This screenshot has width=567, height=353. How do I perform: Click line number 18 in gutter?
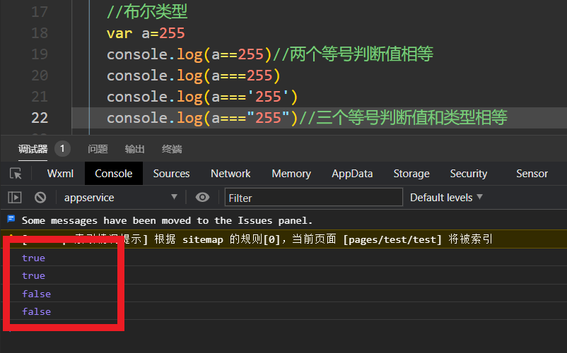point(40,33)
